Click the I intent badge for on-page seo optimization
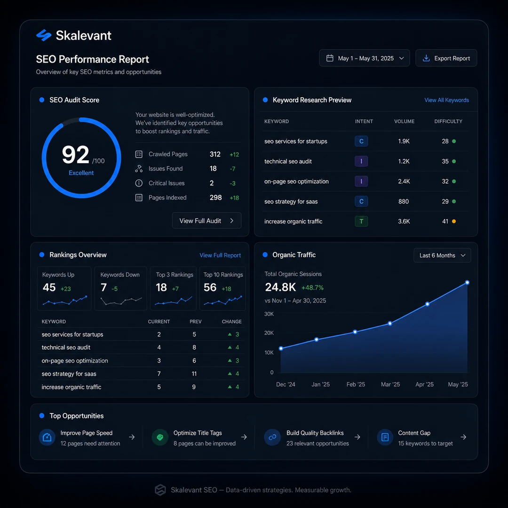 pyautogui.click(x=361, y=182)
